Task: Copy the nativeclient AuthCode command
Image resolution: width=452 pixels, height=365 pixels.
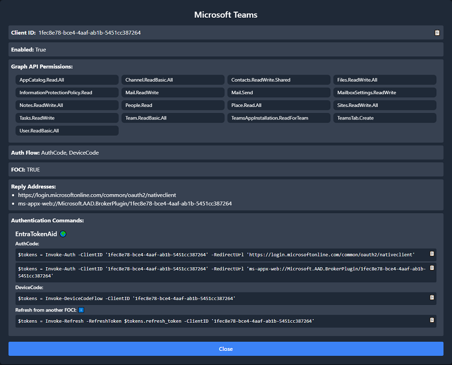Action: (x=432, y=254)
